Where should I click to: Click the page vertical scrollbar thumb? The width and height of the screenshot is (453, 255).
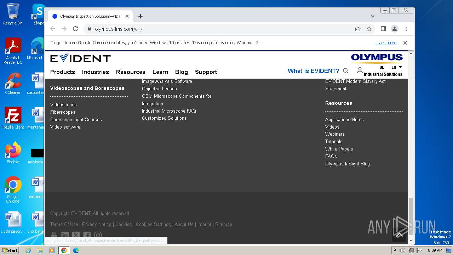(x=411, y=217)
